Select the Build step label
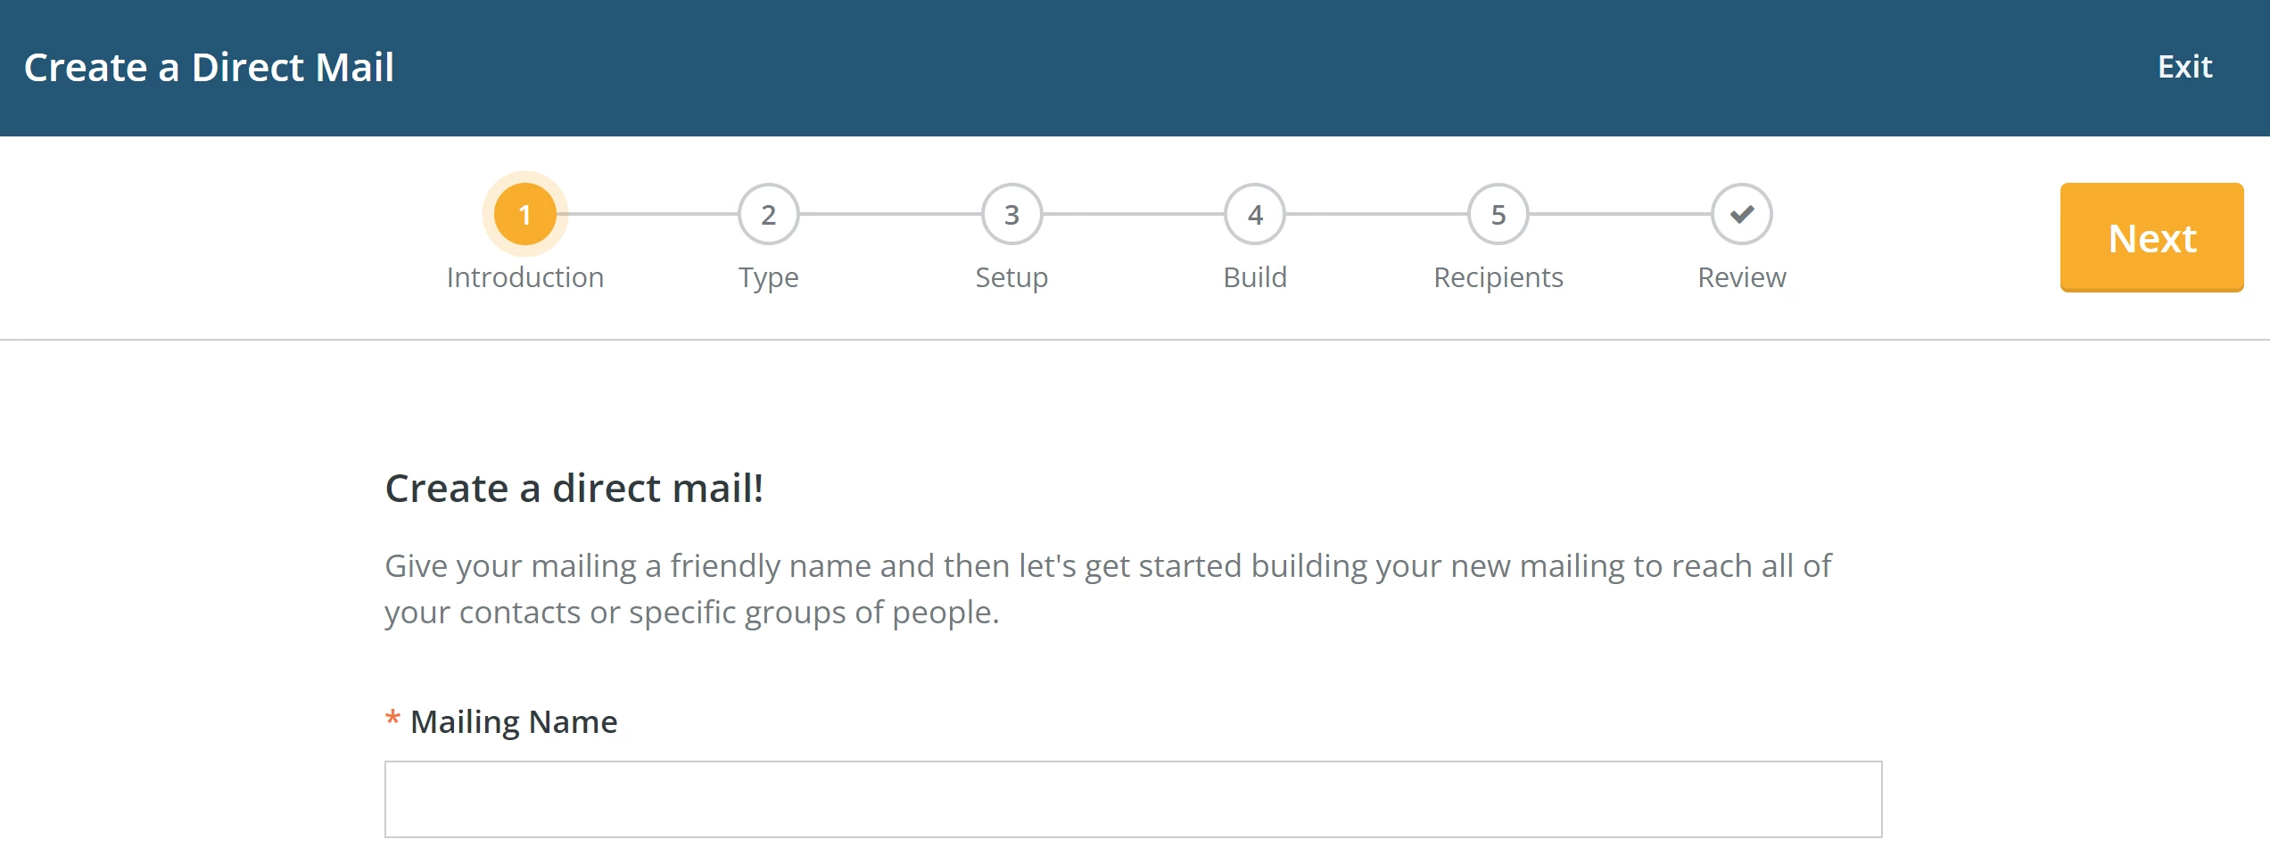 (1254, 276)
